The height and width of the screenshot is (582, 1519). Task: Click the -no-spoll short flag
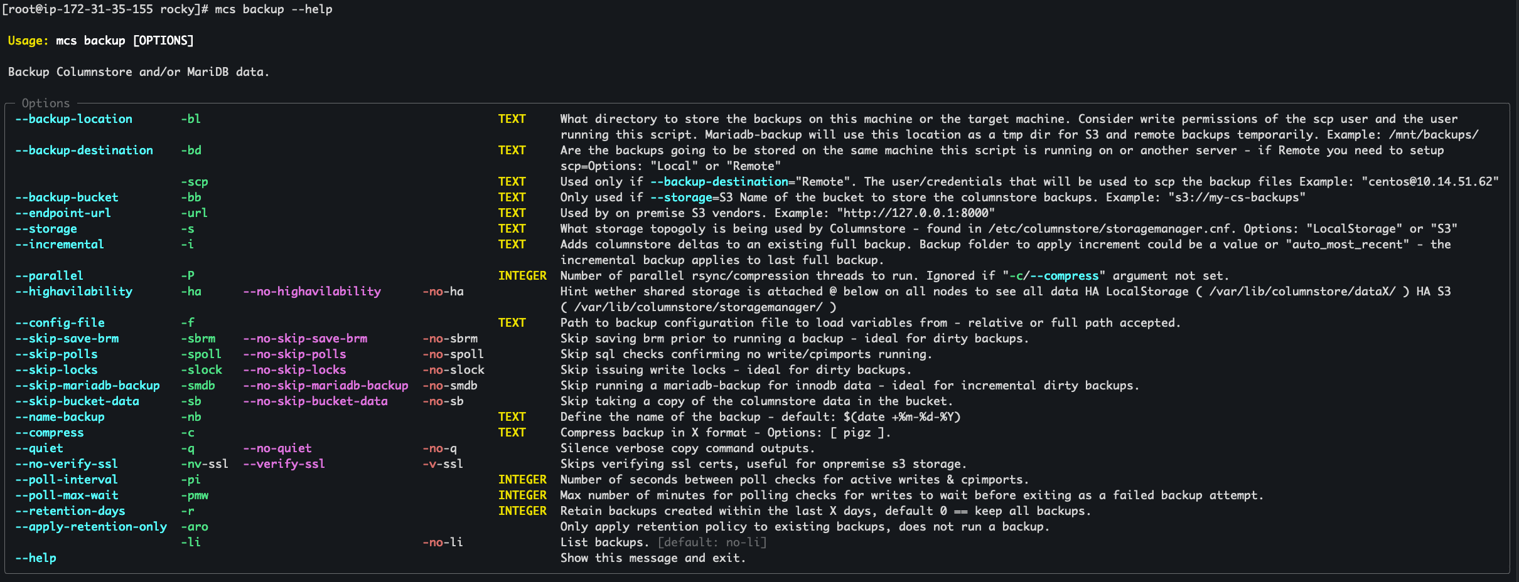pos(453,354)
